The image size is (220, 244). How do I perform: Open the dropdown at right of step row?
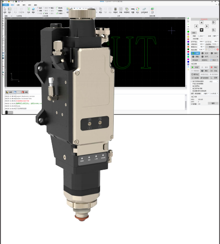pos(215,36)
